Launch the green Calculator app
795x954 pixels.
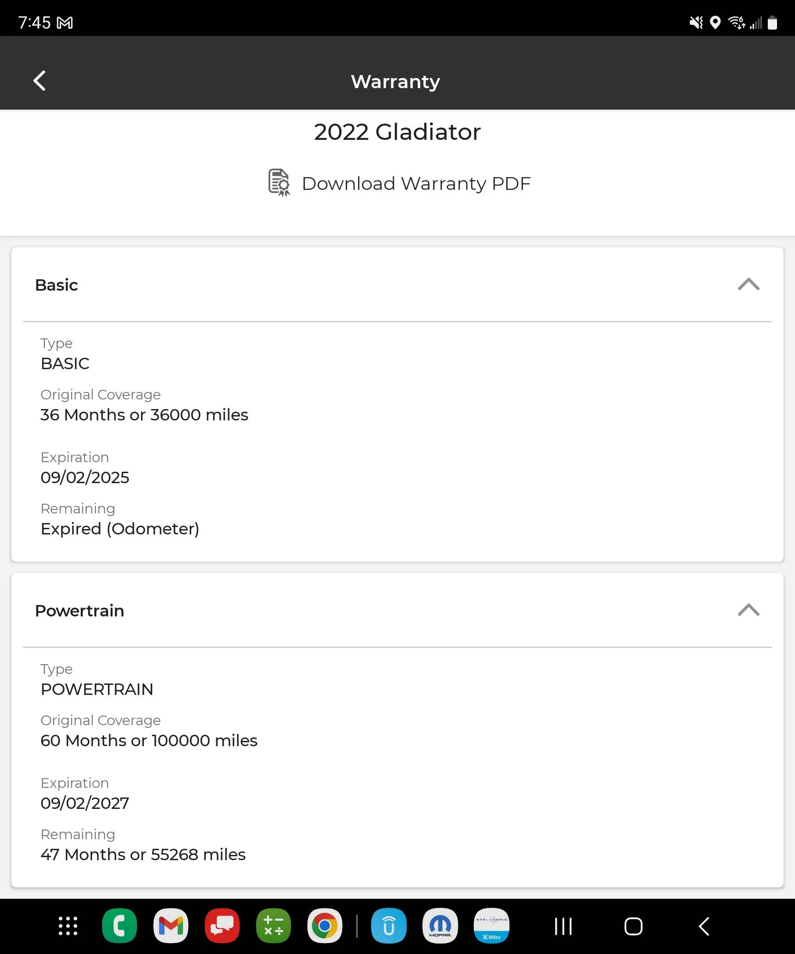pos(273,926)
